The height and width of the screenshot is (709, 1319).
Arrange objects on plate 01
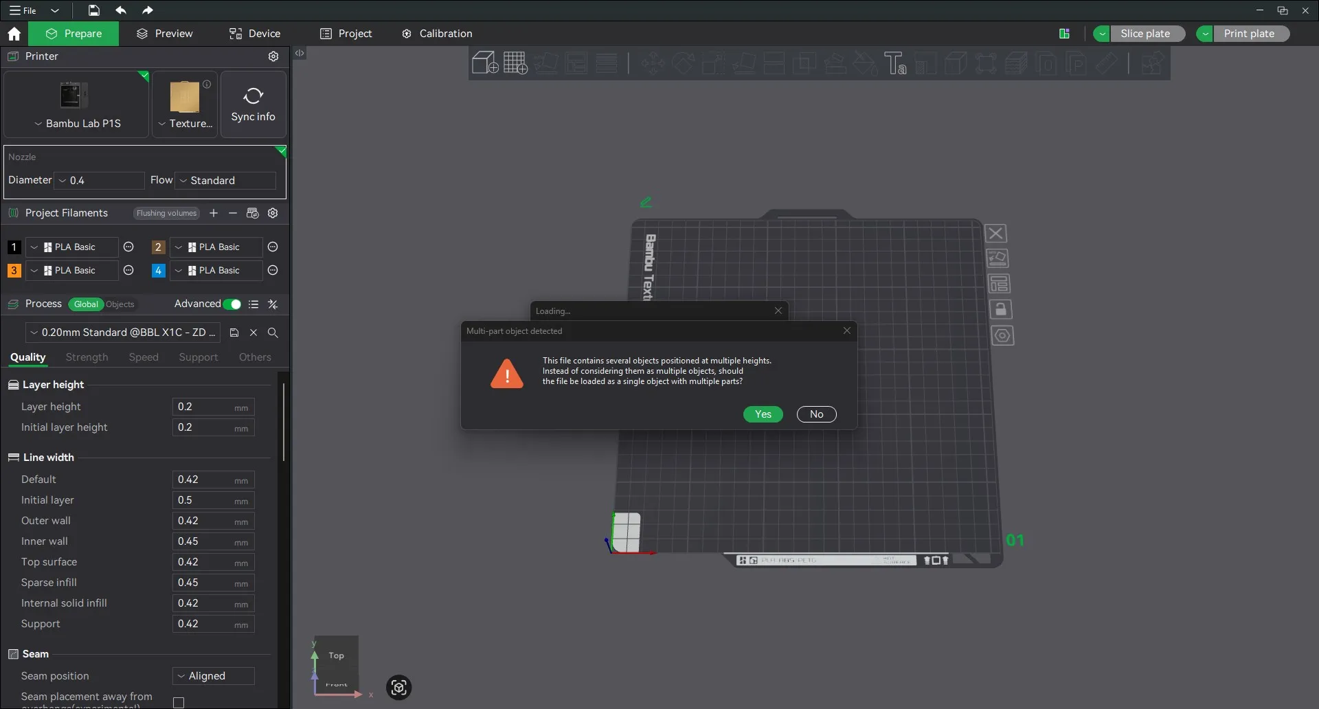[999, 284]
